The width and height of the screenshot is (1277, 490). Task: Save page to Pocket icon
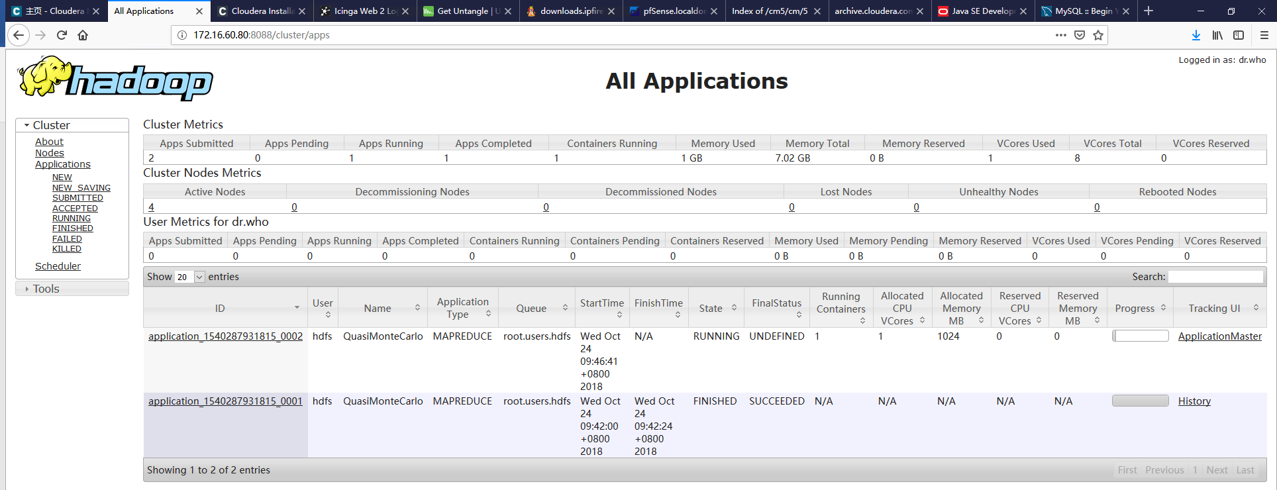point(1080,35)
